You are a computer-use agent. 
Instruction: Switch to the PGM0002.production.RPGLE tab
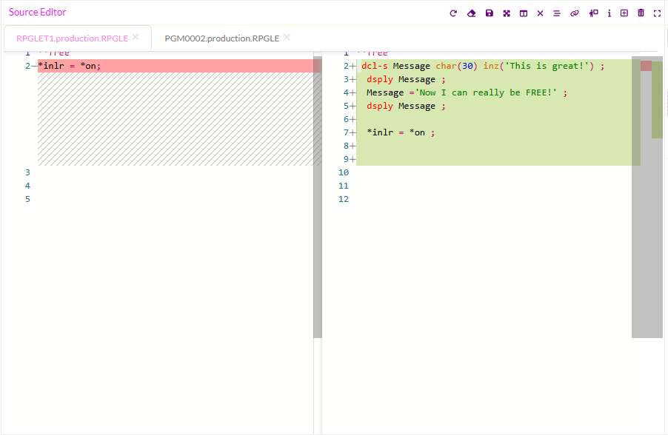coord(221,38)
